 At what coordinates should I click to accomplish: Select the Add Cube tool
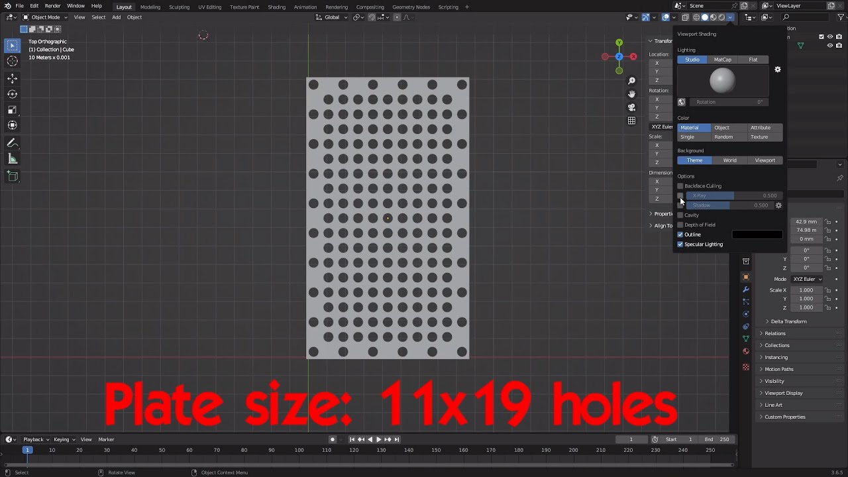point(12,176)
